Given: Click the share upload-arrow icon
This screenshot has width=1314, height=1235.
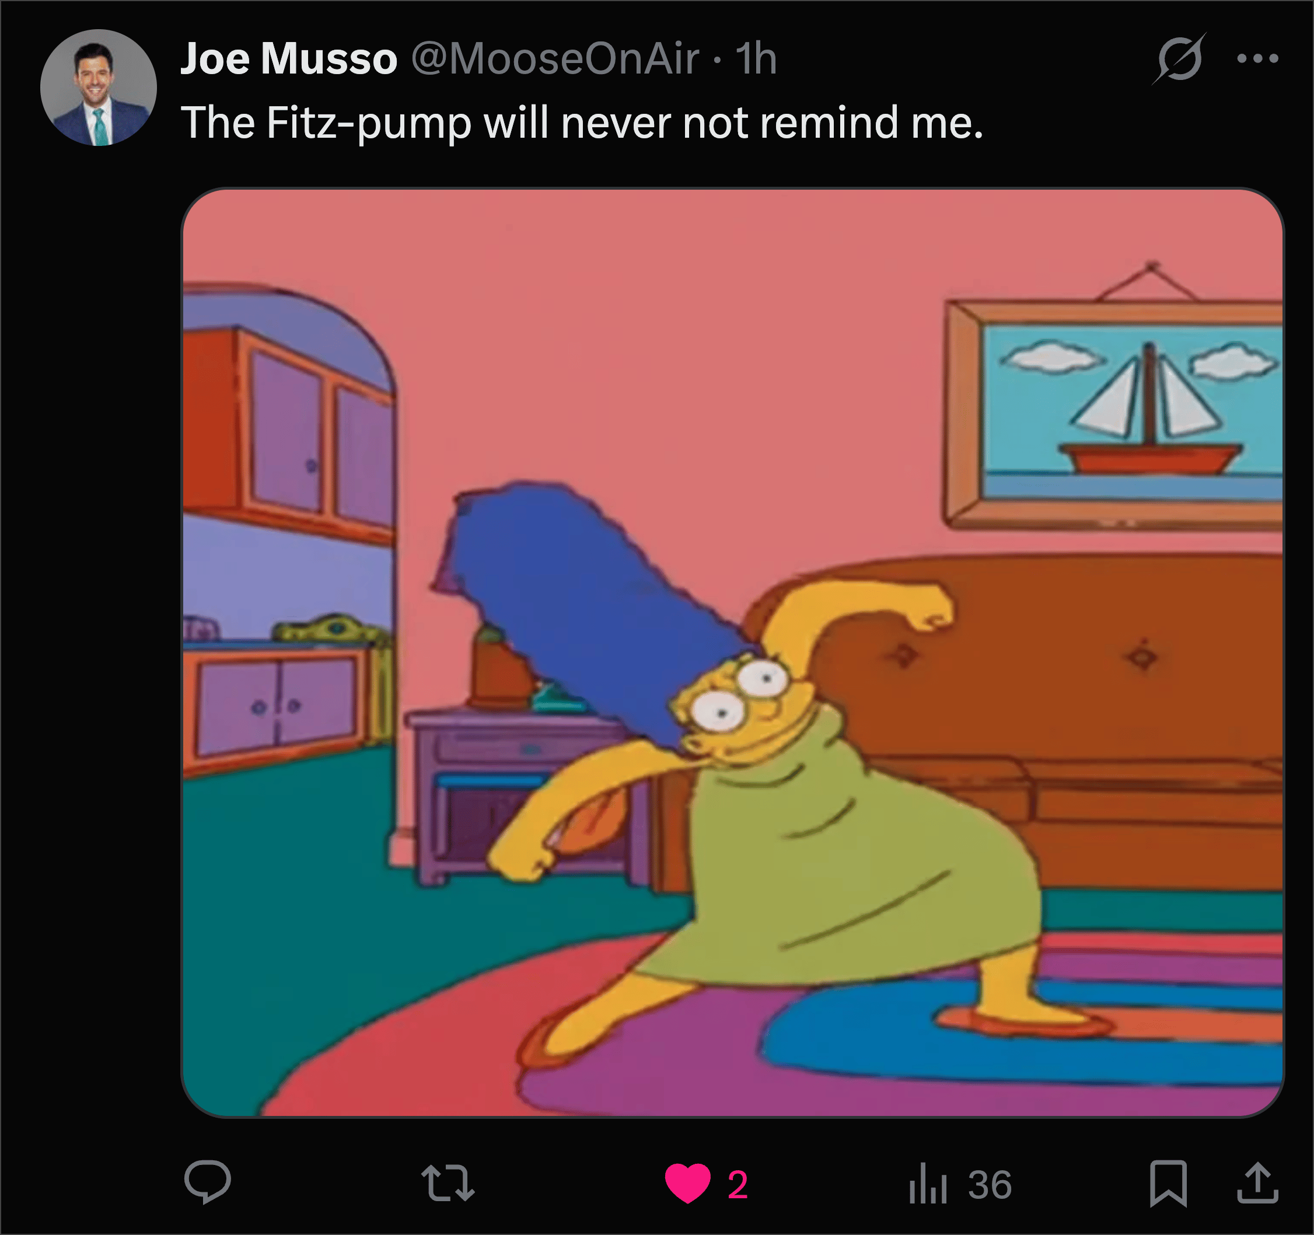Looking at the screenshot, I should click(1257, 1182).
